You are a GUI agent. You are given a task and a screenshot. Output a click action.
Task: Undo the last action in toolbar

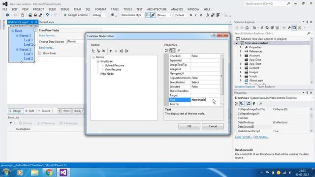pyautogui.click(x=47, y=15)
